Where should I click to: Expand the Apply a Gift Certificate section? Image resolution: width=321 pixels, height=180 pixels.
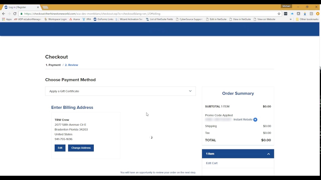120,91
